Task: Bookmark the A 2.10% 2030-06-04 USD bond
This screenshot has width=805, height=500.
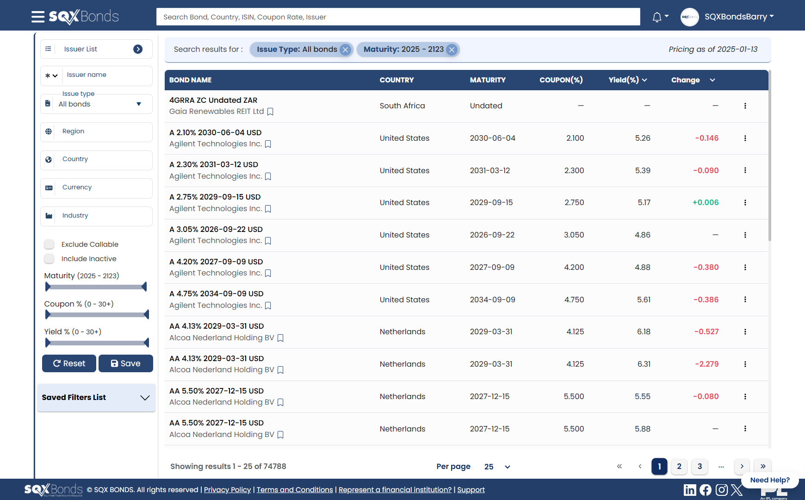Action: (x=268, y=144)
